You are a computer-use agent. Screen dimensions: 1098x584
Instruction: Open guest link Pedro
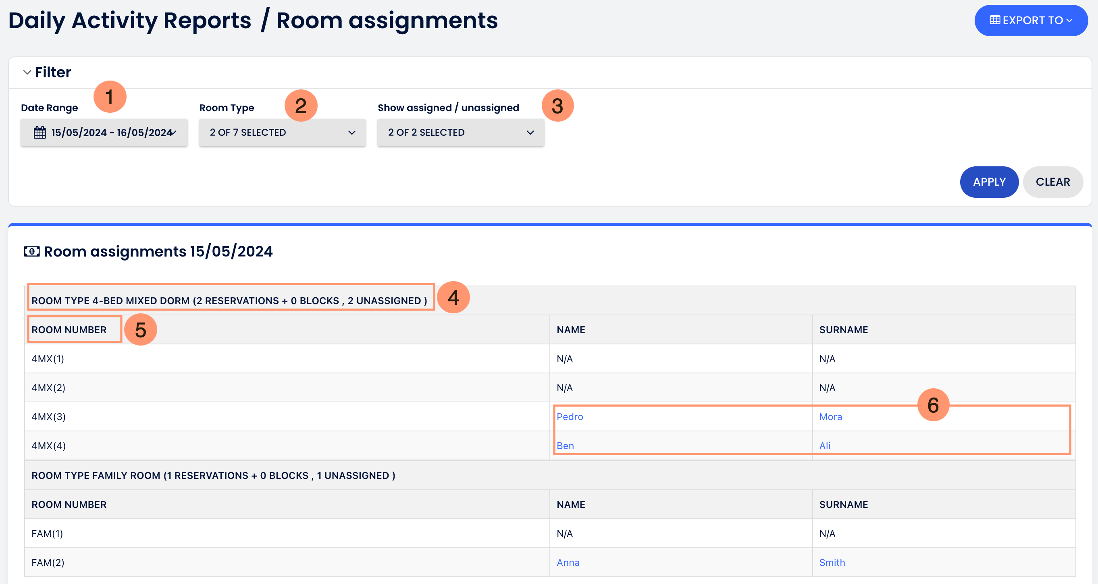coord(570,416)
